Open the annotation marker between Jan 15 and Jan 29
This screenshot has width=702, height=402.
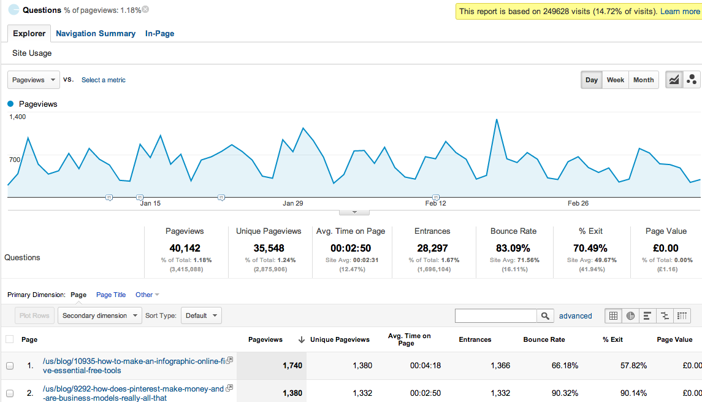(221, 198)
